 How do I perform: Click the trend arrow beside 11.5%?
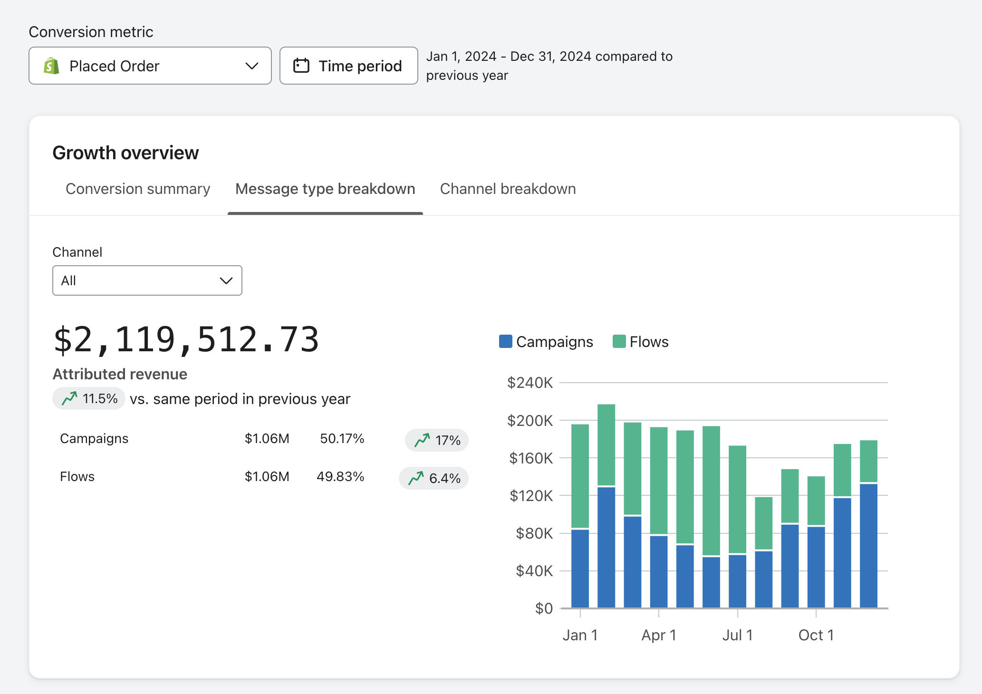(x=69, y=398)
